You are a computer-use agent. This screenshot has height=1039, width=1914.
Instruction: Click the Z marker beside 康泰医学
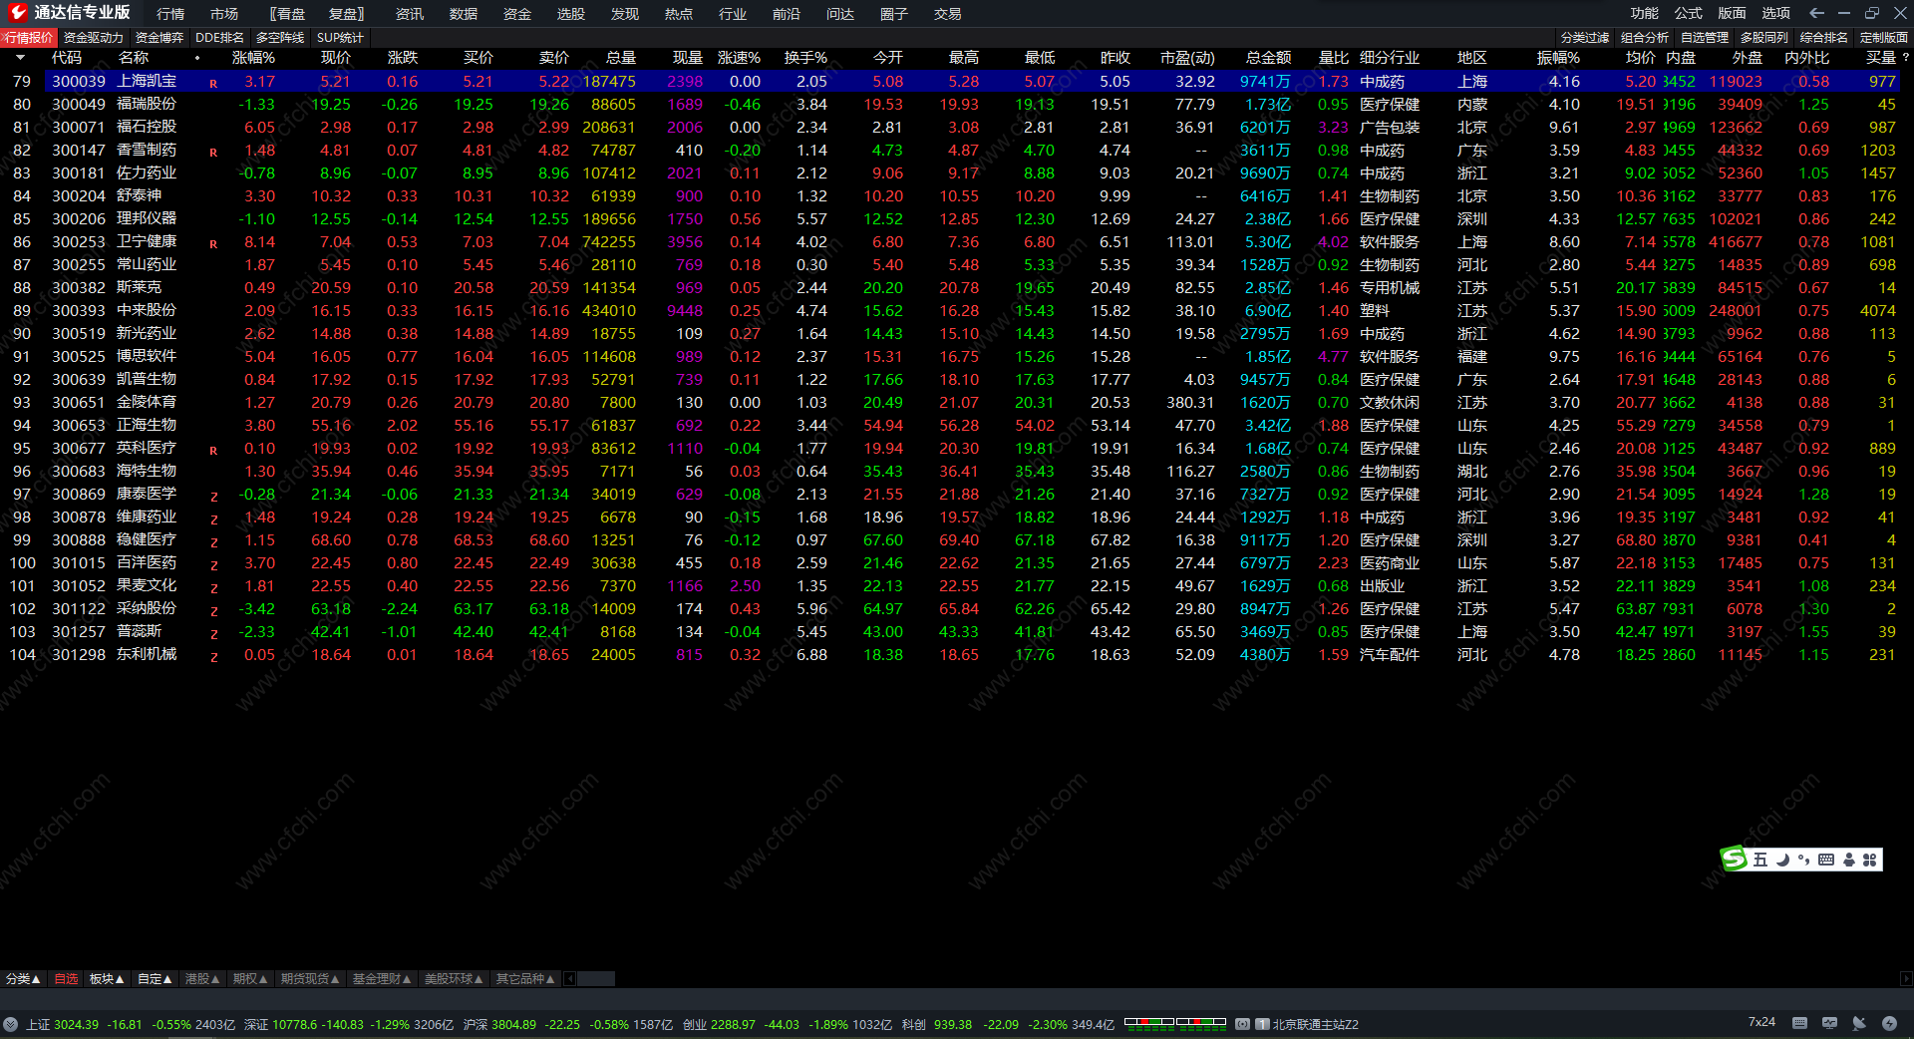(x=213, y=497)
